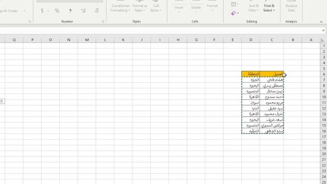Open the accounting format dropdown arrow

click(x=48, y=11)
